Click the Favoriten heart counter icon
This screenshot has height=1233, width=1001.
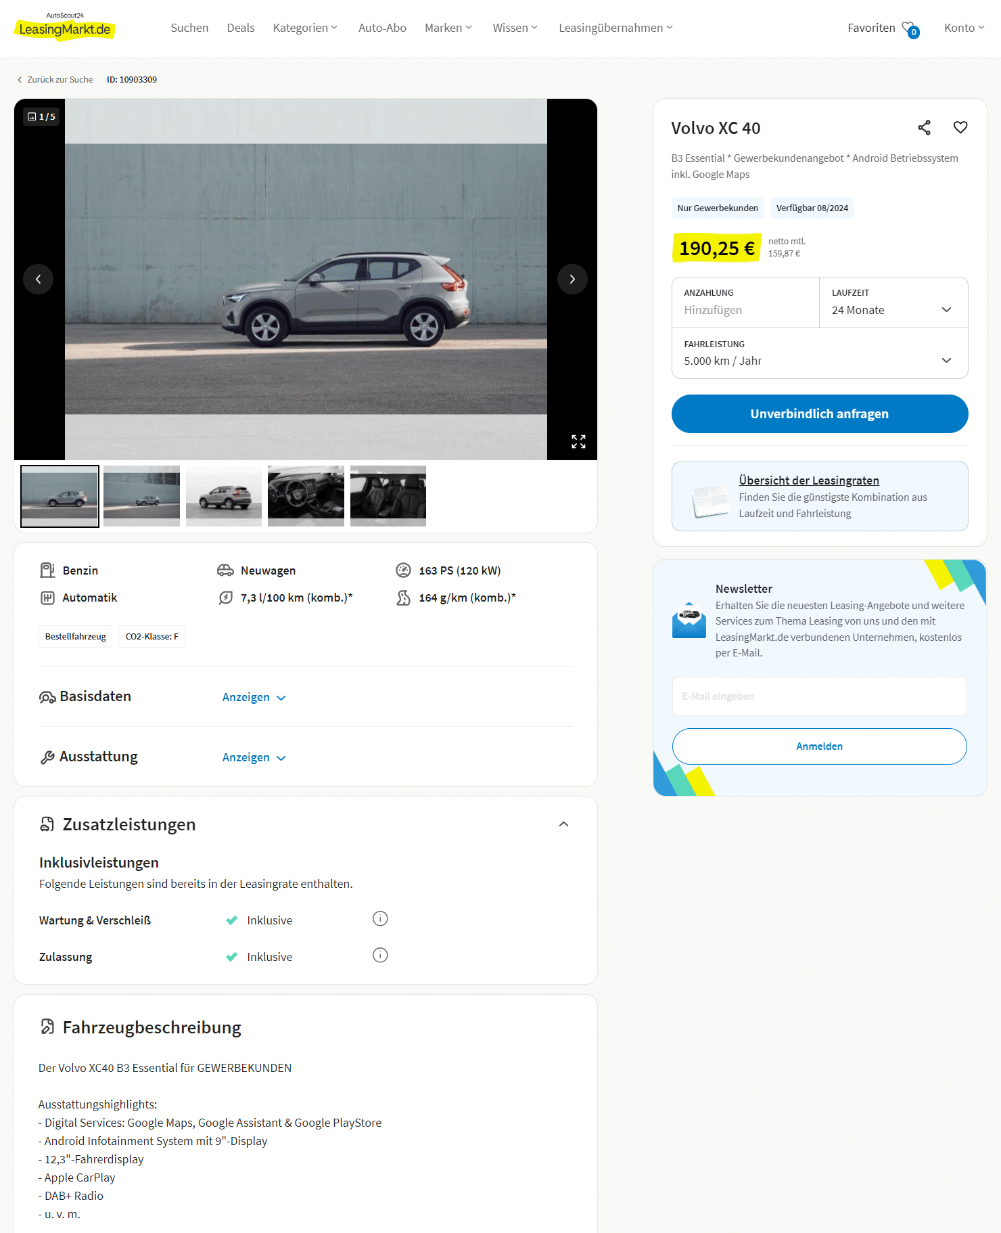[x=910, y=29]
